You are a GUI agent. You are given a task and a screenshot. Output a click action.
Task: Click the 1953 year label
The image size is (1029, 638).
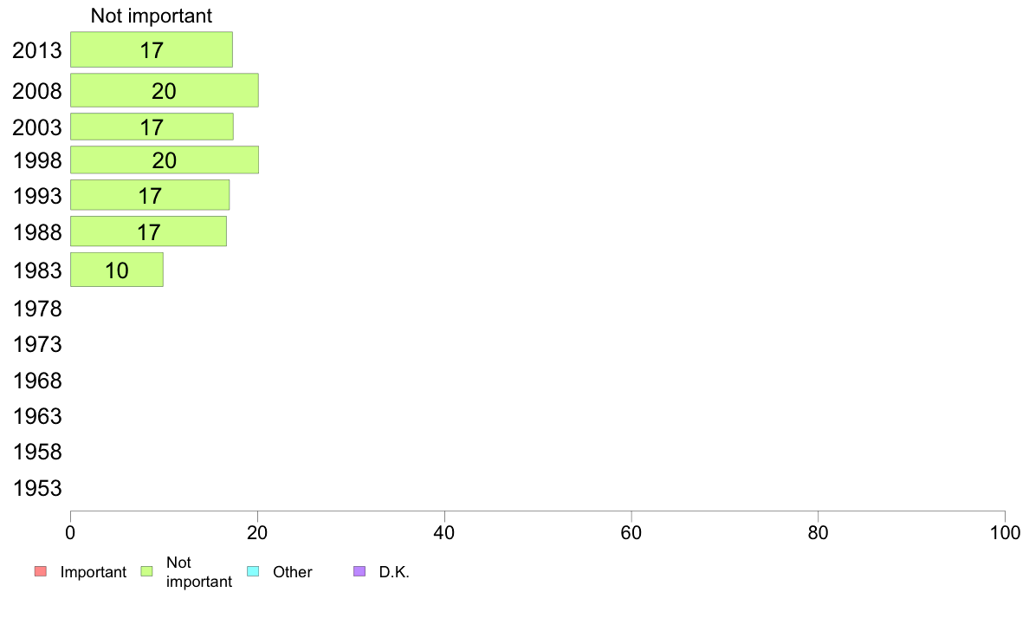(37, 488)
